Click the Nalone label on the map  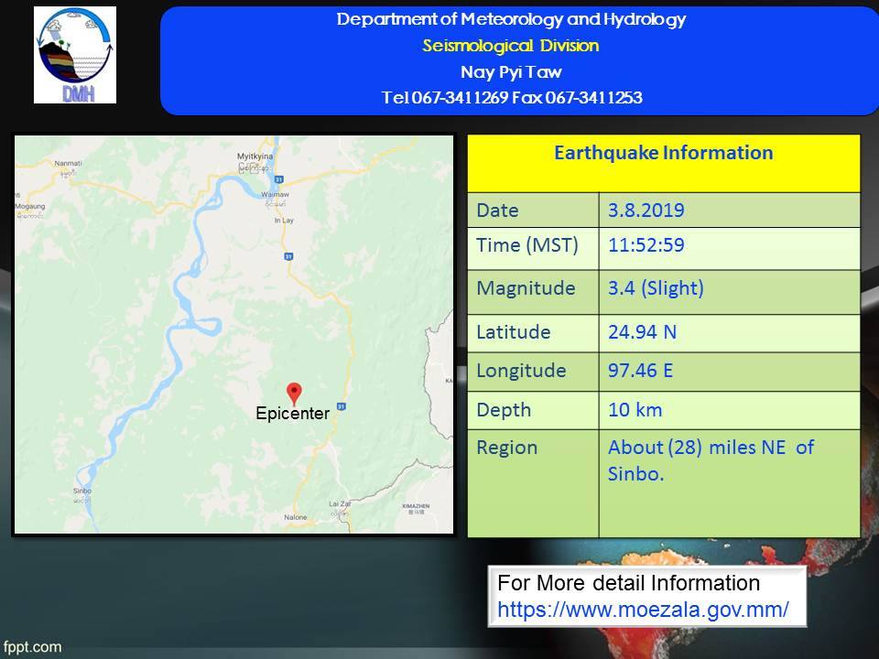(295, 518)
